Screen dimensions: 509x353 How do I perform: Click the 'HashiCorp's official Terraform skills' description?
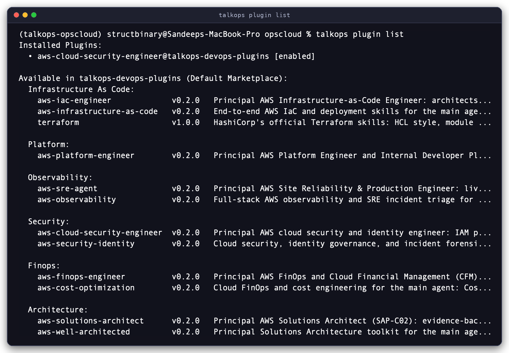coord(352,122)
